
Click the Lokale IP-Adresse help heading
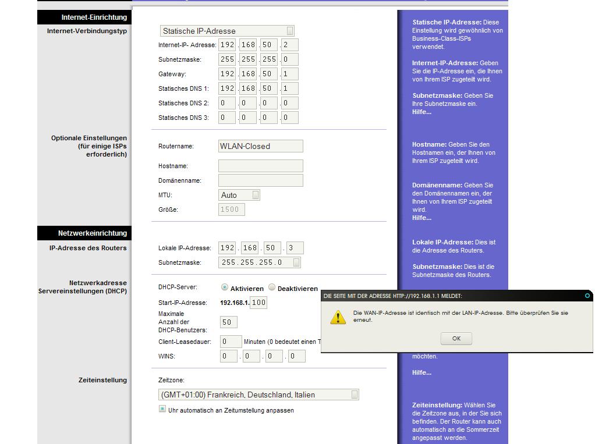(x=442, y=242)
